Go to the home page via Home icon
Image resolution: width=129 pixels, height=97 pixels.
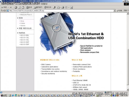23,7
